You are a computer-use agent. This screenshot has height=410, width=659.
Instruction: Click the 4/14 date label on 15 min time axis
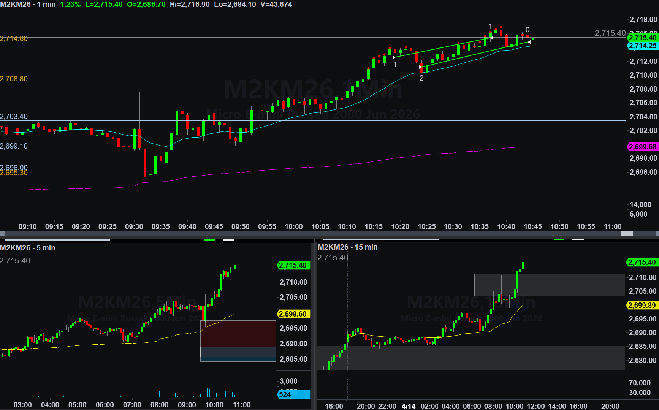409,406
